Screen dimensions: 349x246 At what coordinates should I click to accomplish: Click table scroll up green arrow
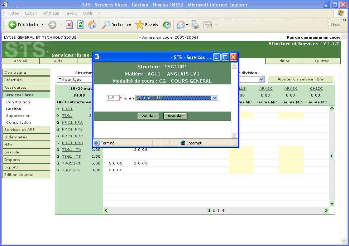[x=332, y=108]
